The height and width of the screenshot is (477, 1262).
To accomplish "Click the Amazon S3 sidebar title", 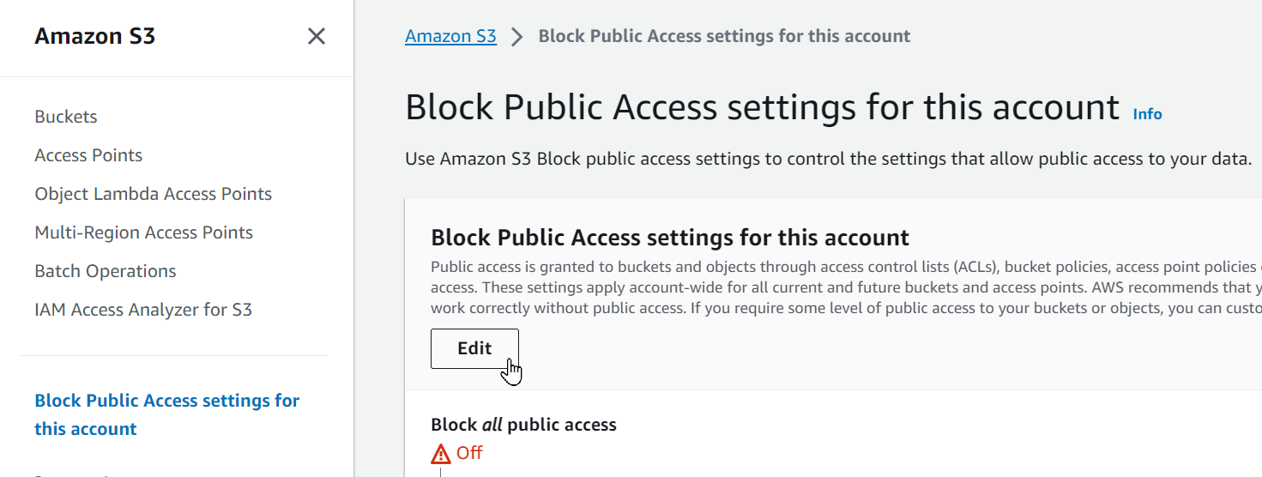I will point(95,36).
